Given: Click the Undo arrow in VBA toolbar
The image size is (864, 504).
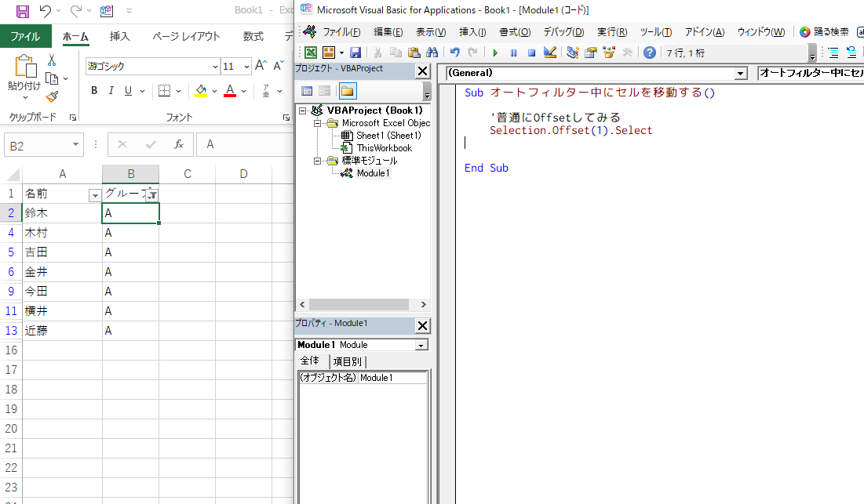Looking at the screenshot, I should click(x=454, y=53).
